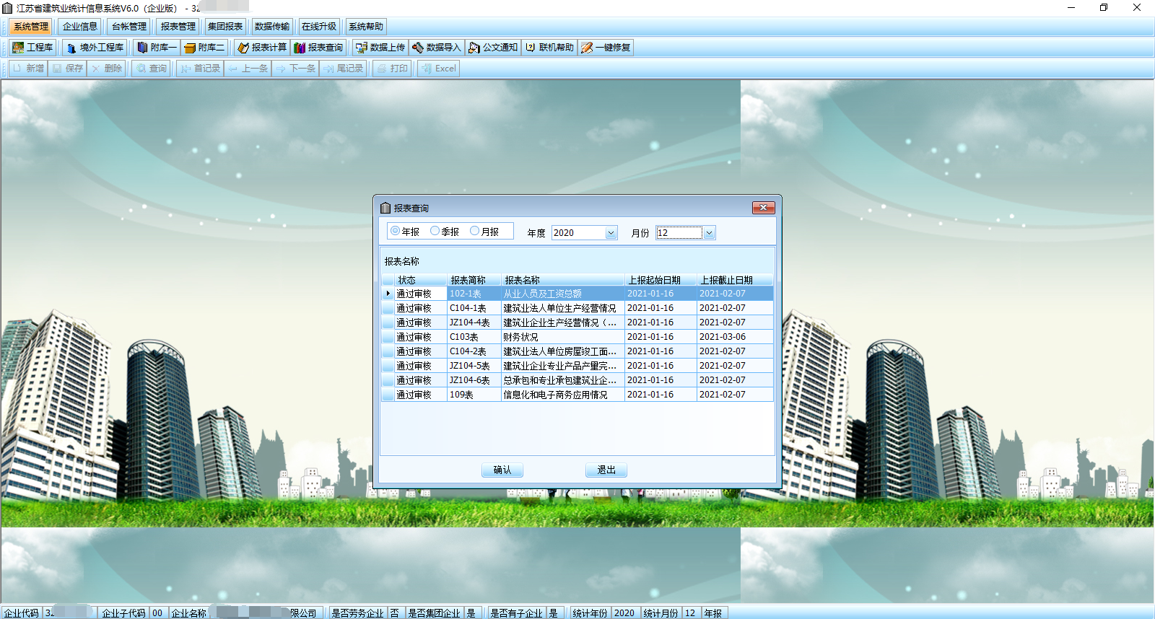Select the C103表 财务状况 row
The width and height of the screenshot is (1155, 619).
[x=577, y=337]
